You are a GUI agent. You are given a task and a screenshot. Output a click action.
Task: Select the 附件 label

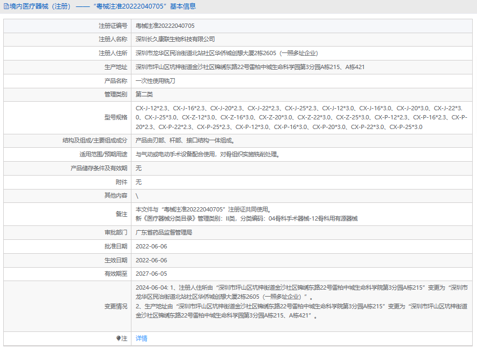click(x=122, y=182)
